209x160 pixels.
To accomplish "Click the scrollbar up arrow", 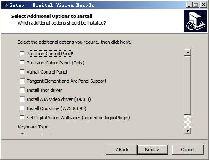I will tap(188, 52).
